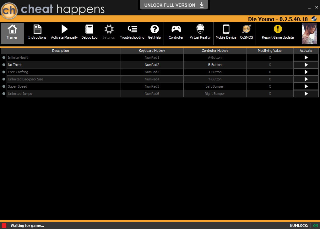Click the Unlock Full Version button
320x229 pixels.
click(x=174, y=5)
